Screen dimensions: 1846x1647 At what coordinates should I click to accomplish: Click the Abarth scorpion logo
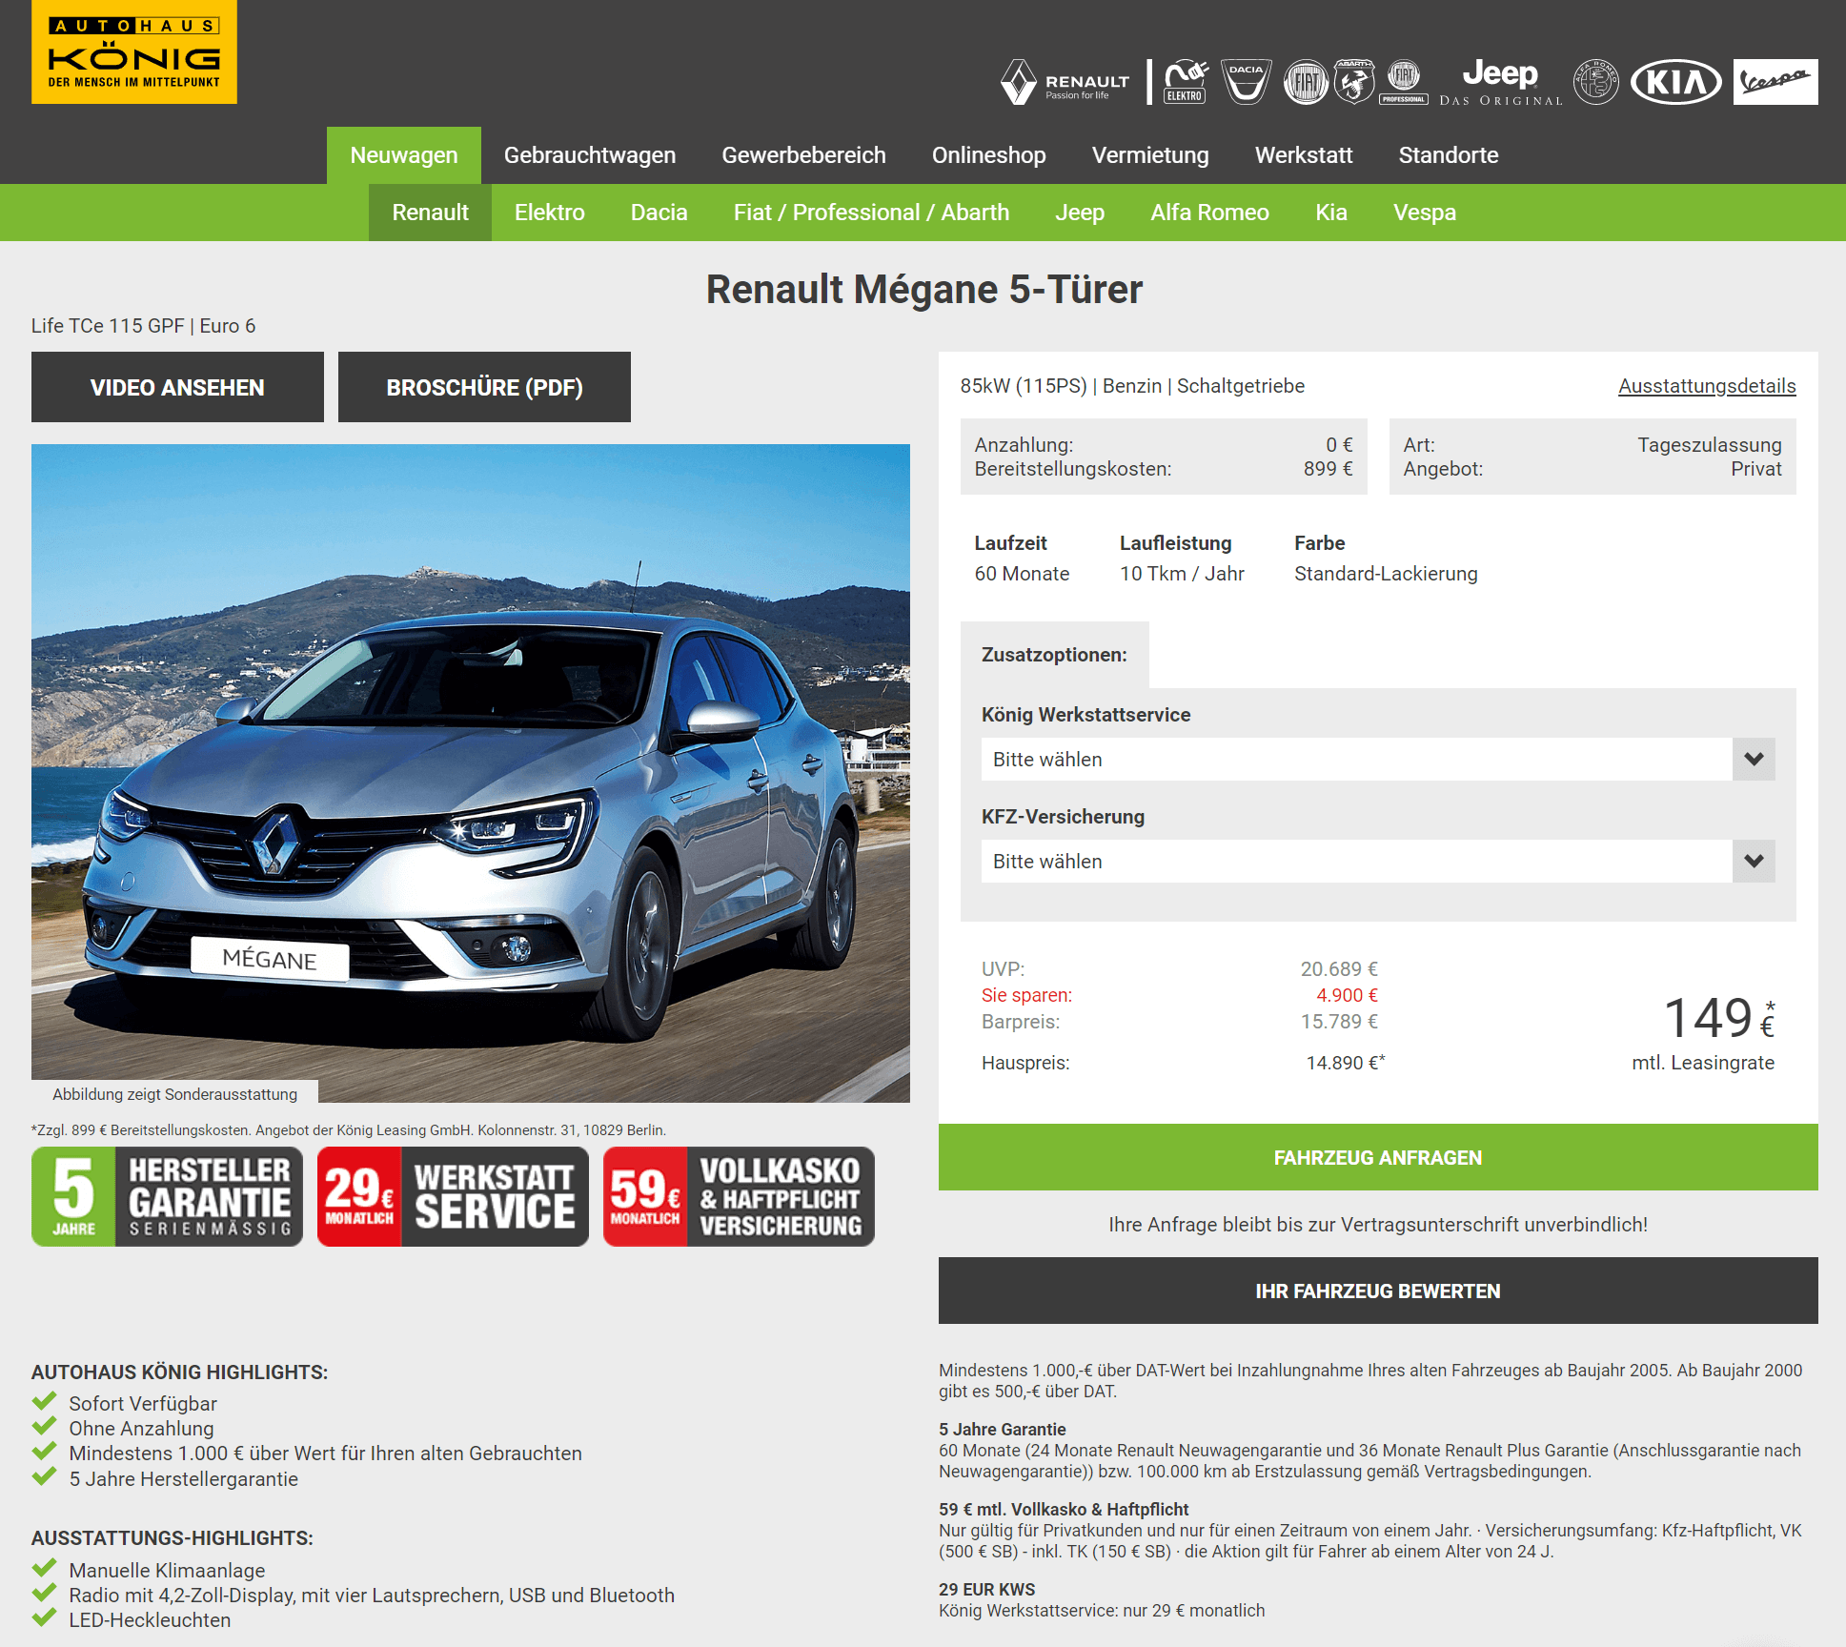coord(1353,82)
